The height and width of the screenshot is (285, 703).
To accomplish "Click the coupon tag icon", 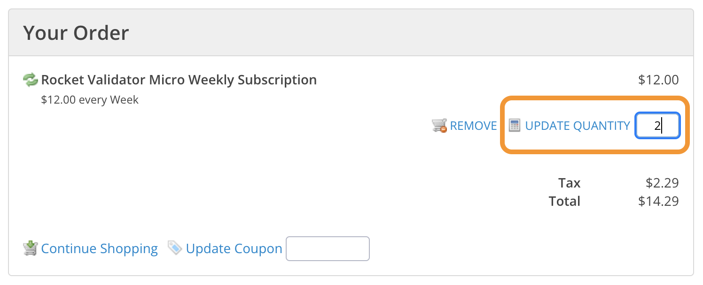I will point(175,248).
